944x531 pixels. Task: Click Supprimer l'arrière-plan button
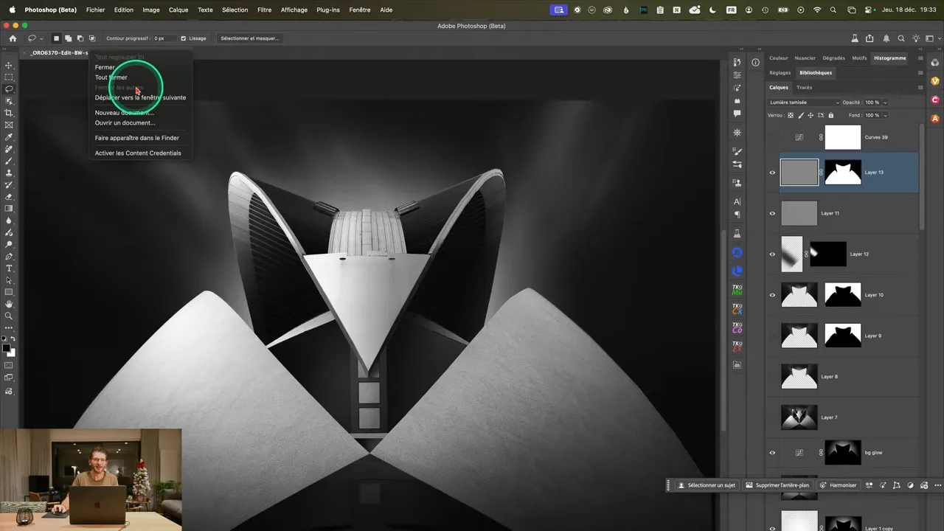tap(777, 485)
